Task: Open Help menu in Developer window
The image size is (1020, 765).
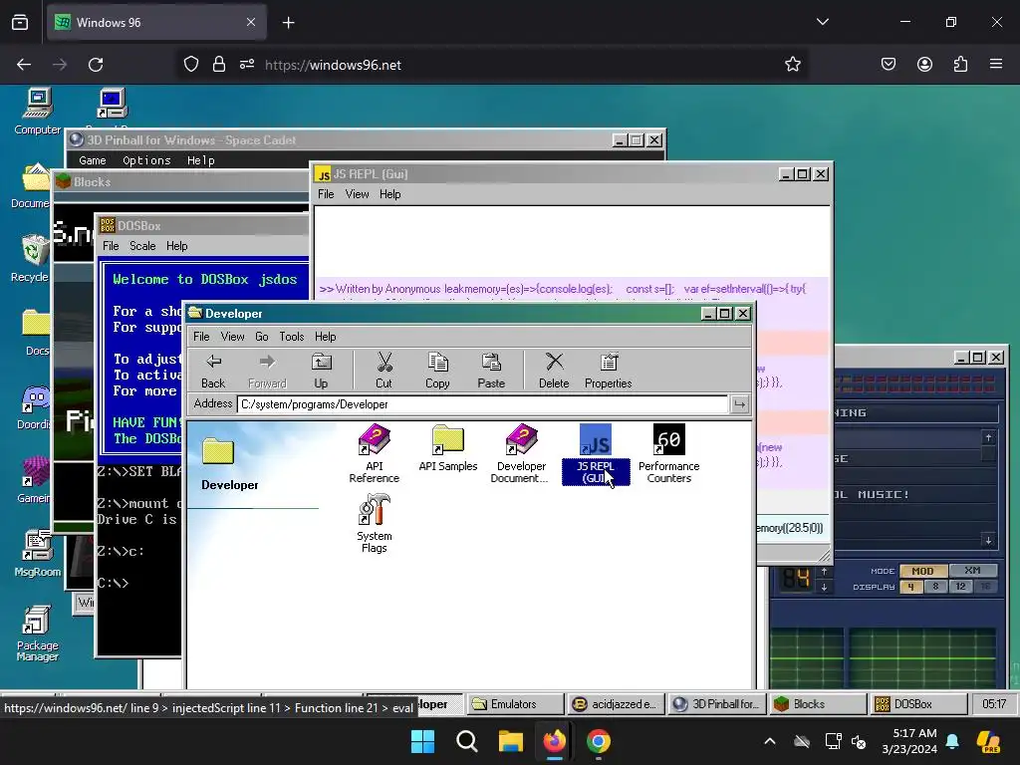Action: [326, 337]
